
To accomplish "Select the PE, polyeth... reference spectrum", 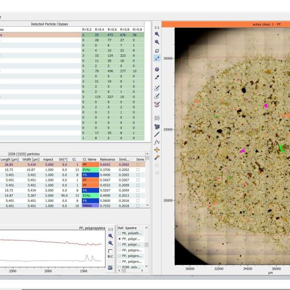I will [x=119, y=233].
